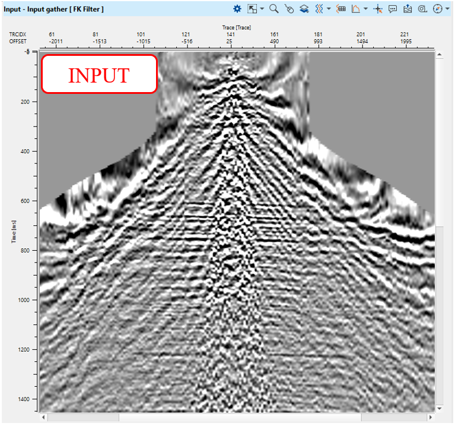Click the snapshot capture icon
455x426 pixels.
[x=422, y=8]
